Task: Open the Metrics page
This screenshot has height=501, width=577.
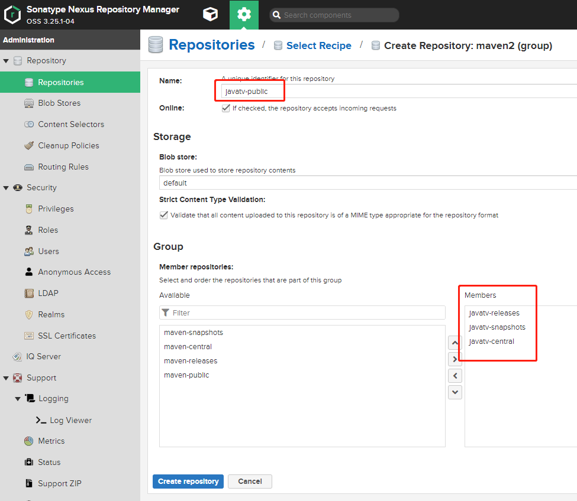Action: [x=51, y=441]
